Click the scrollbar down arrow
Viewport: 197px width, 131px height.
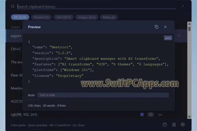click(x=189, y=117)
